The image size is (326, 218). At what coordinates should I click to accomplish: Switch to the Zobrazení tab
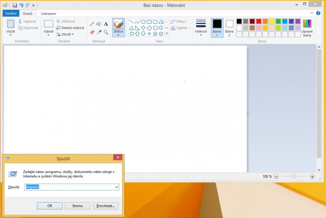tap(48, 13)
